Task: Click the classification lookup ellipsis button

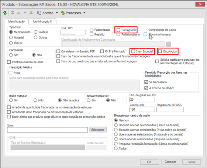Action: point(169,44)
